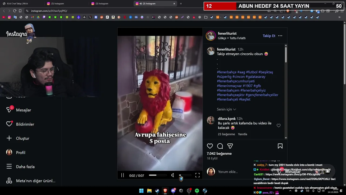Click the #beşiktaş hashtag
The image size is (346, 195).
[x=266, y=72]
